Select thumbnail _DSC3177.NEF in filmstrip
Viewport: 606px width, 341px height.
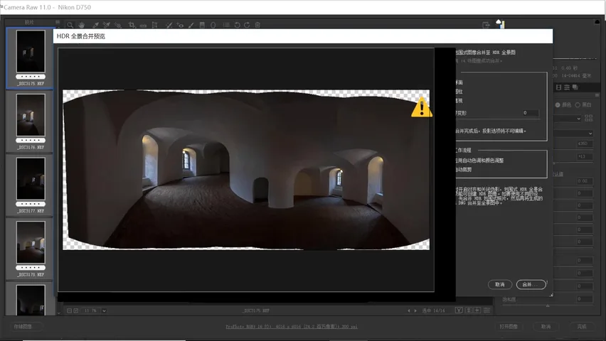point(31,179)
